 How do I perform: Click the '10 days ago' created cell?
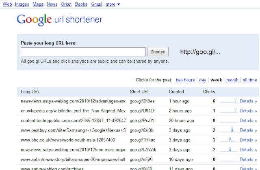pos(181,159)
